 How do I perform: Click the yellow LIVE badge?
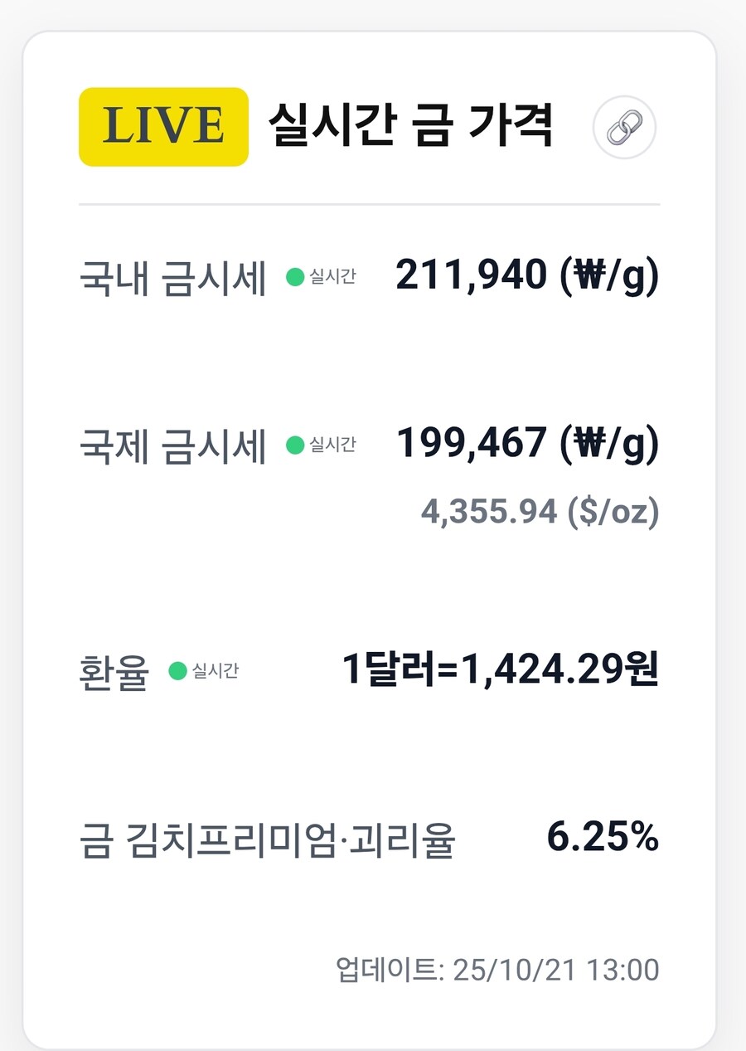point(162,125)
